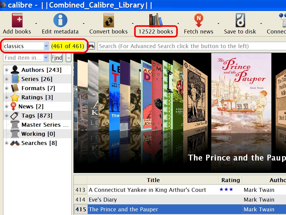The image size is (286, 215).
Task: Click the Ratings star icon
Action: (x=15, y=97)
